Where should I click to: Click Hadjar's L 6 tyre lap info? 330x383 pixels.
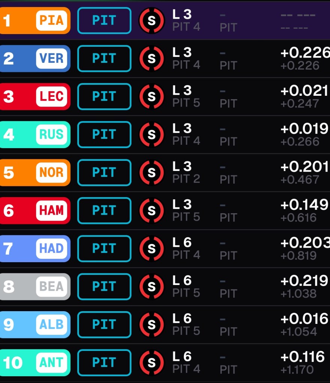[x=182, y=242]
